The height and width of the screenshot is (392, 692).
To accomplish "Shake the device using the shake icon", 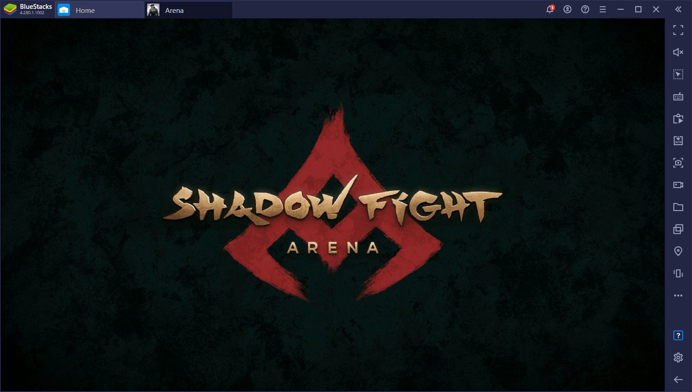I will tap(678, 273).
